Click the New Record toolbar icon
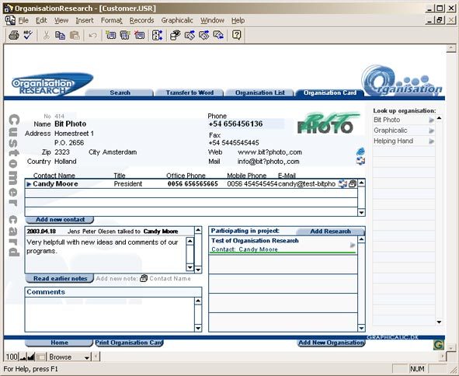459x376 pixels. coord(111,36)
